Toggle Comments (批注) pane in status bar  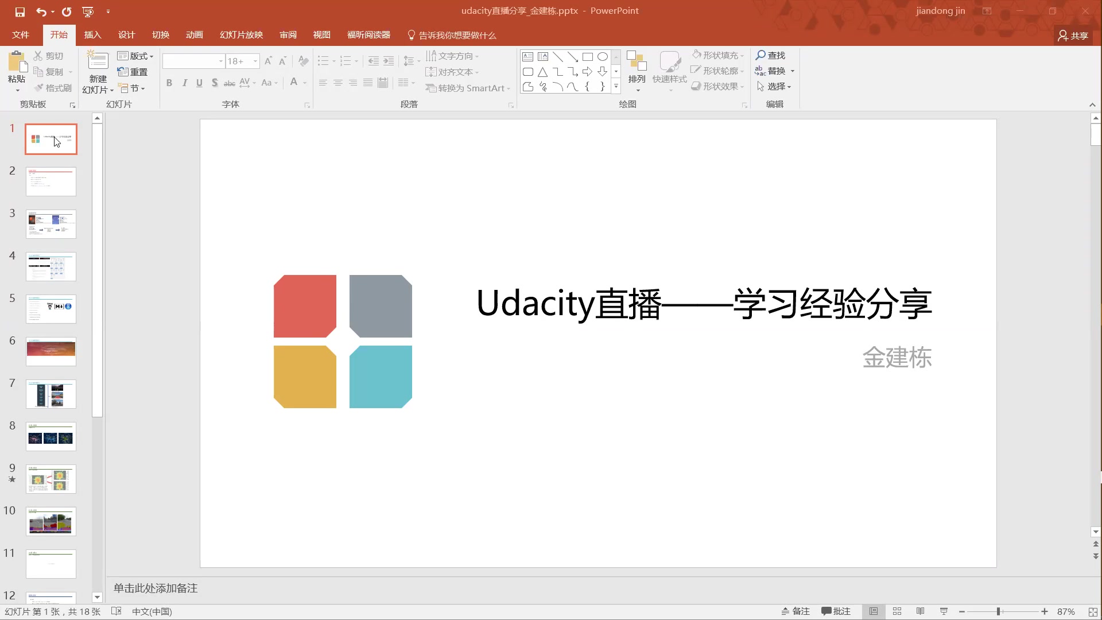coord(836,611)
